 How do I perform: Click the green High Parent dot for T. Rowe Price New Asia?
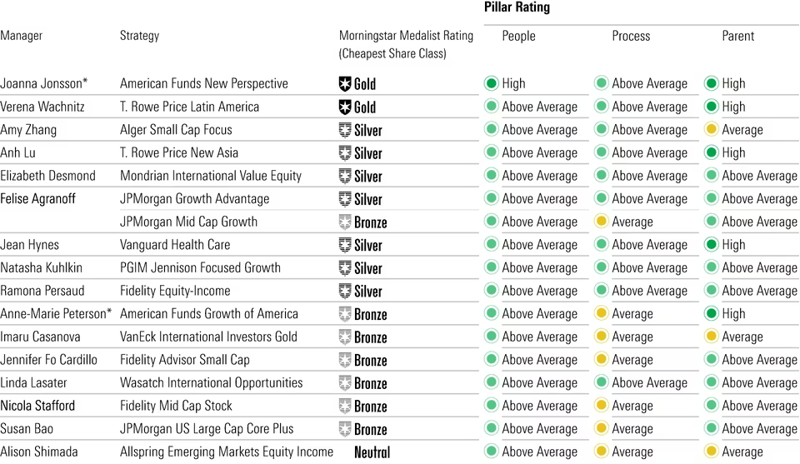[x=711, y=153]
